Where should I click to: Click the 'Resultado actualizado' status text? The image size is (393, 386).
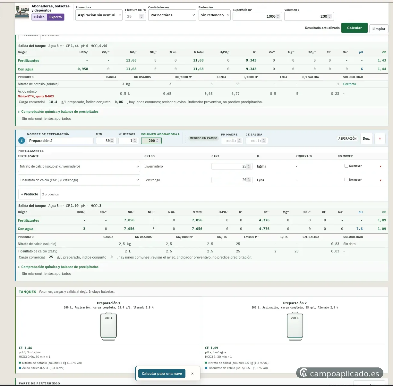322,28
